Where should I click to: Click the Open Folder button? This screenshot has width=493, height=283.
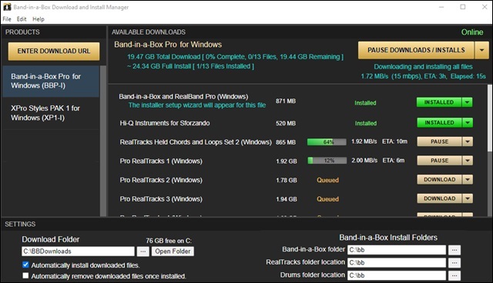[173, 251]
